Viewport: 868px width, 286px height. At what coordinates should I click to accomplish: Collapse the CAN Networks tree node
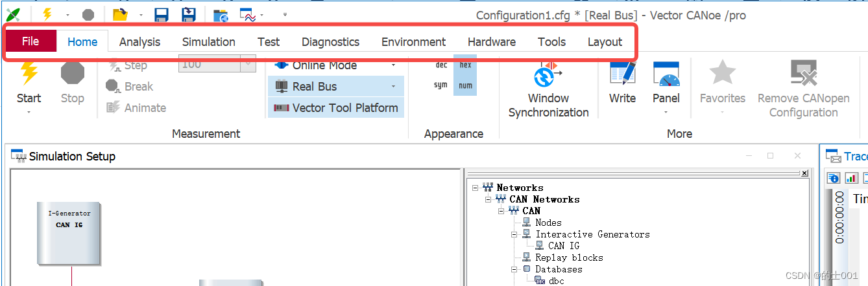click(x=488, y=199)
